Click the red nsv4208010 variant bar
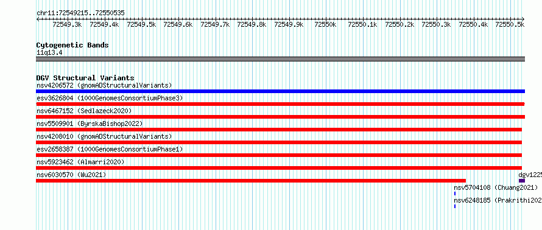The width and height of the screenshot is (542, 230). (x=279, y=142)
